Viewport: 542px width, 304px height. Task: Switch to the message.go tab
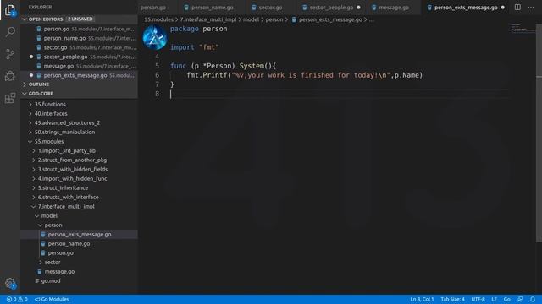[x=394, y=8]
